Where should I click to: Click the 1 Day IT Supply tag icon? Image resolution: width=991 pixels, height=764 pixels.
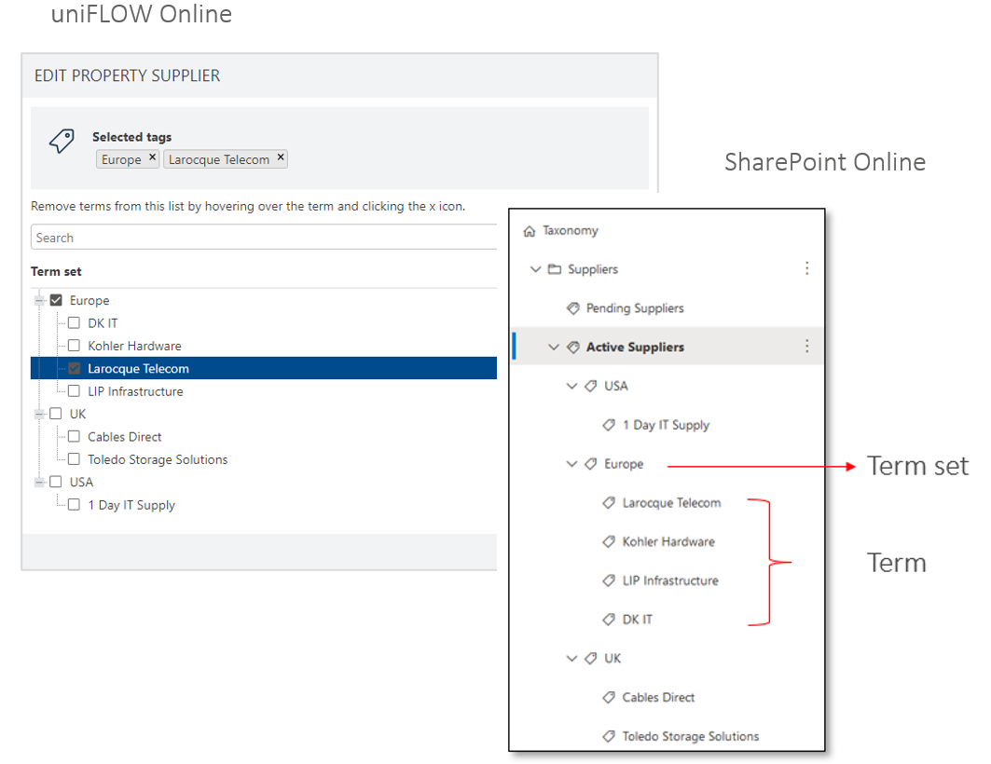[x=610, y=425]
